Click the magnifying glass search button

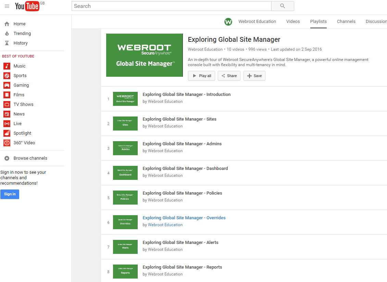pyautogui.click(x=283, y=6)
